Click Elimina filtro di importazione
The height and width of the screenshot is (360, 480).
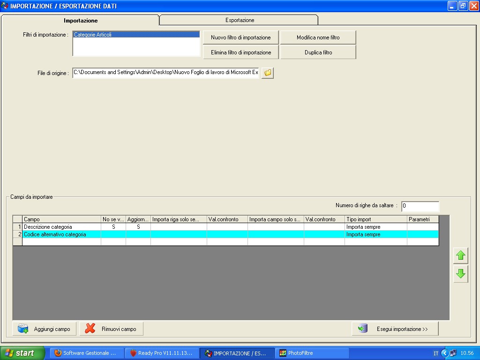point(241,52)
